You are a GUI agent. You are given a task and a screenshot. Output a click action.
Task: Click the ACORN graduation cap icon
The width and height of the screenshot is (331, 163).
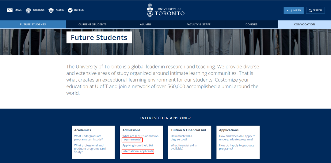[x=51, y=10]
